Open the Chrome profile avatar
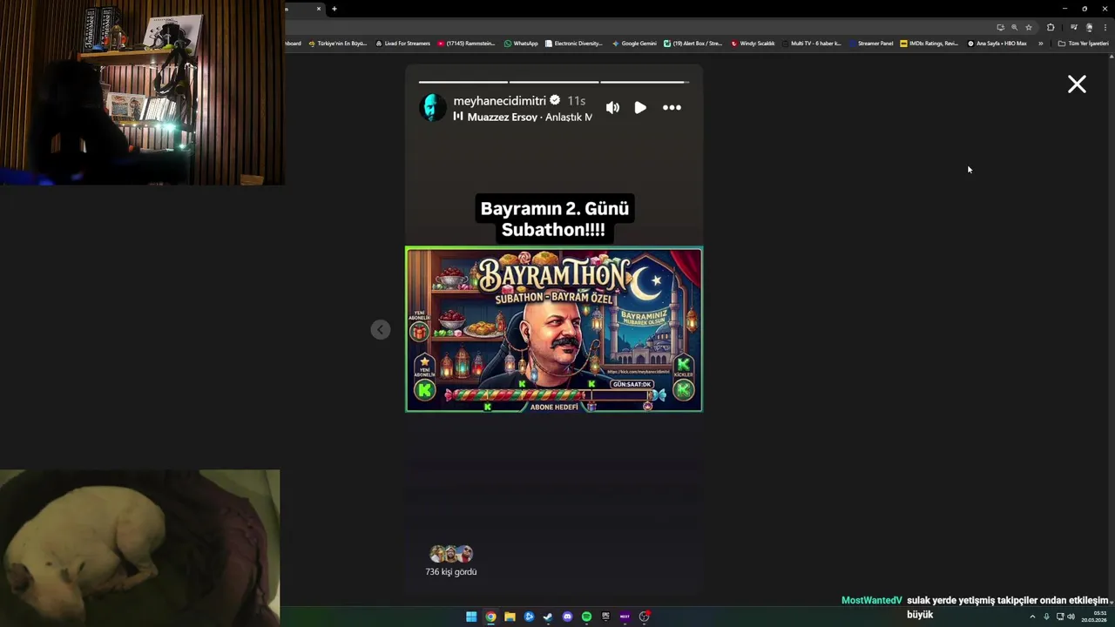The width and height of the screenshot is (1115, 627). pyautogui.click(x=1089, y=27)
